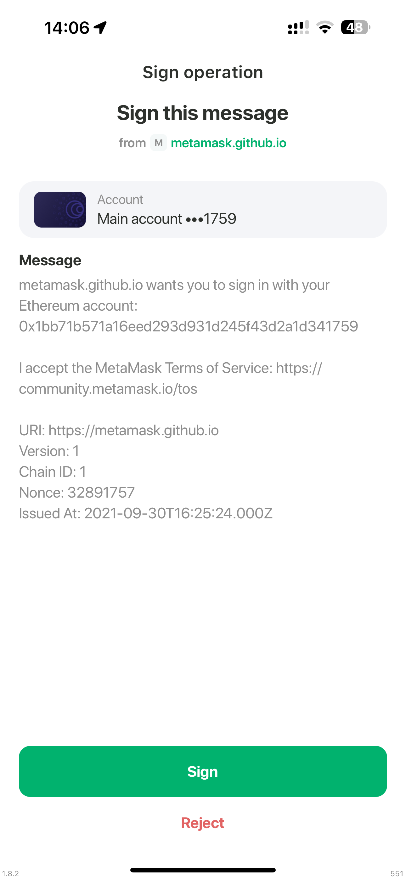
Task: Tap the Nonce value line
Action: 77,492
